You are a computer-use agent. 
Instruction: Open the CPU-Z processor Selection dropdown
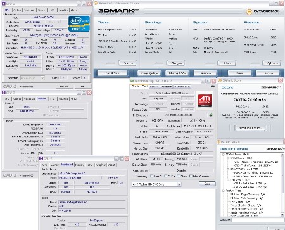(x=42, y=78)
